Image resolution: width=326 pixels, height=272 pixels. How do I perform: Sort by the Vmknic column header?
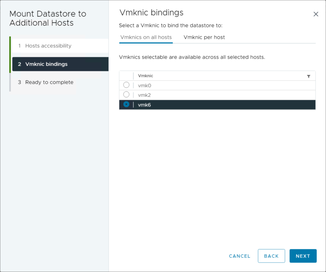pyautogui.click(x=145, y=76)
